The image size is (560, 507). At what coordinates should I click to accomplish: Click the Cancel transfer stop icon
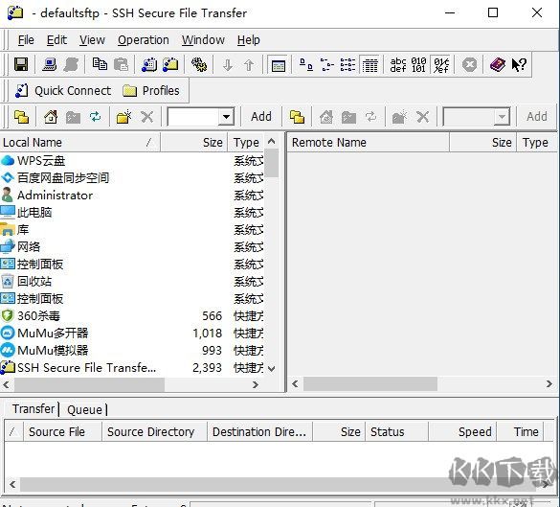coord(469,65)
